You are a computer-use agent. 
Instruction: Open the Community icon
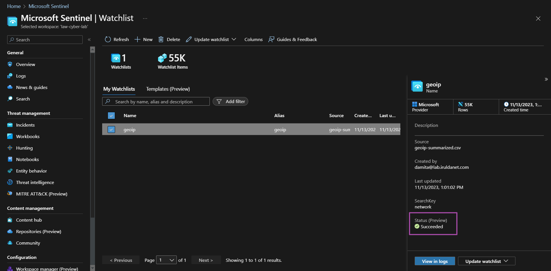tap(10, 243)
